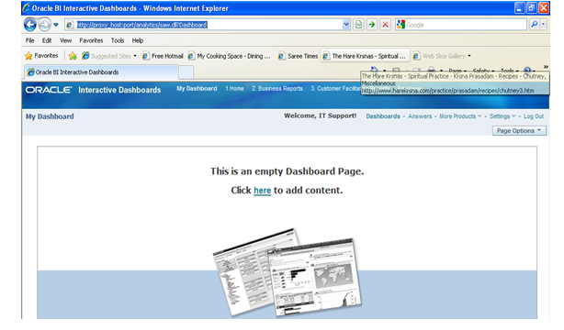The height and width of the screenshot is (330, 564).
Task: Open the Free Hotmail favorite
Action: pos(163,56)
